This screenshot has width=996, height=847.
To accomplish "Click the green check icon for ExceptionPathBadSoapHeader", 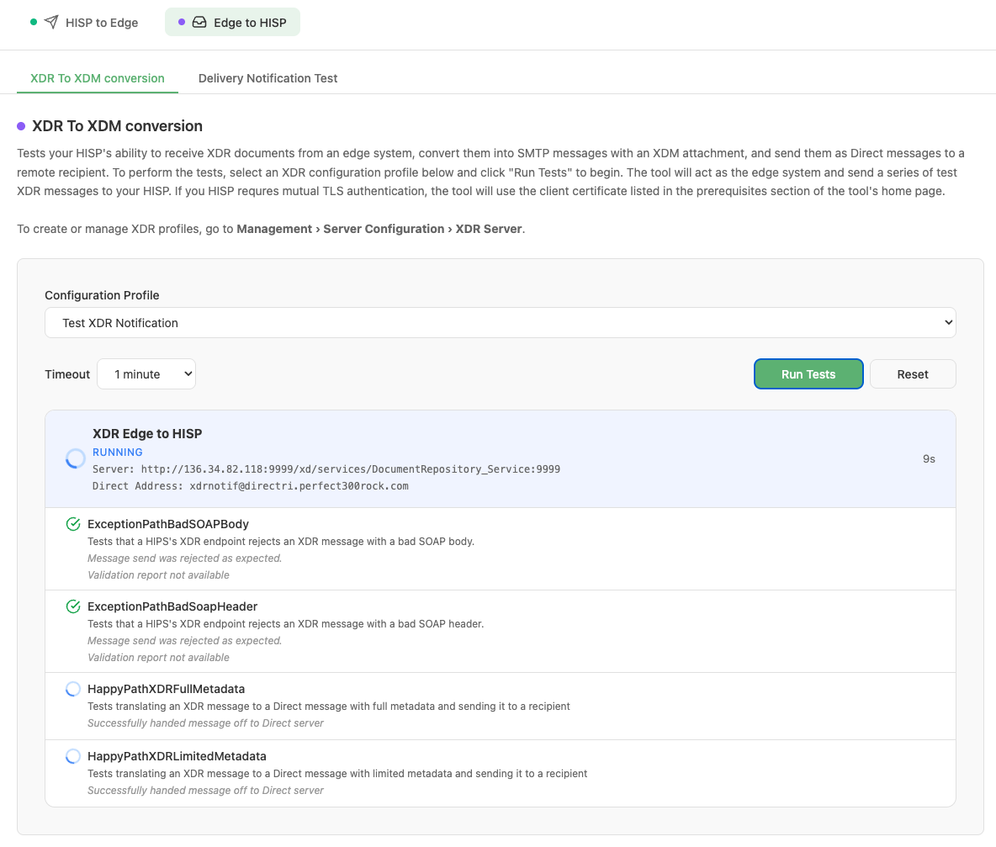I will click(x=73, y=606).
